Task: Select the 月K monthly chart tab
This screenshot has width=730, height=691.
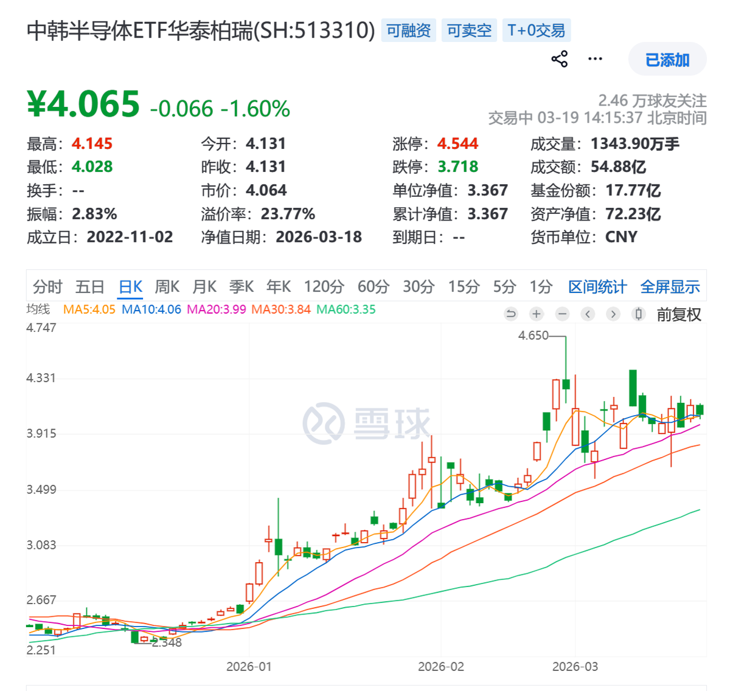Action: point(204,286)
